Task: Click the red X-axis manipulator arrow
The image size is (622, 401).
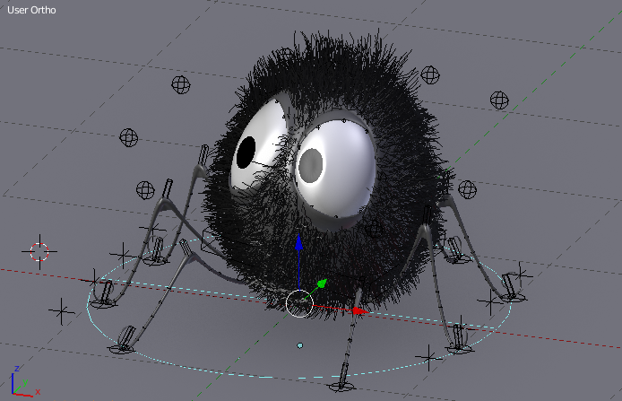Action: pos(360,311)
